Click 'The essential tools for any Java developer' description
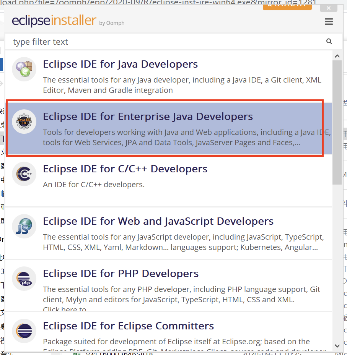The width and height of the screenshot is (347, 355). click(182, 85)
